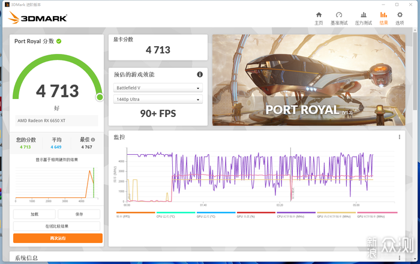Click the best score 4 767
The height and width of the screenshot is (264, 420).
87,147
